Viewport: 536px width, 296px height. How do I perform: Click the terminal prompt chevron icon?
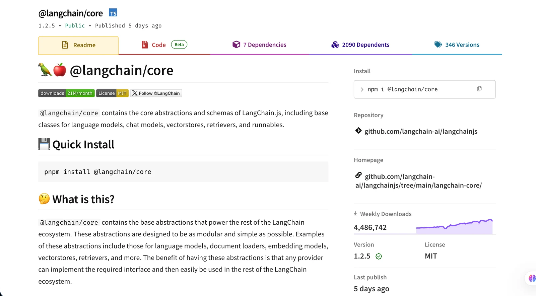(362, 89)
